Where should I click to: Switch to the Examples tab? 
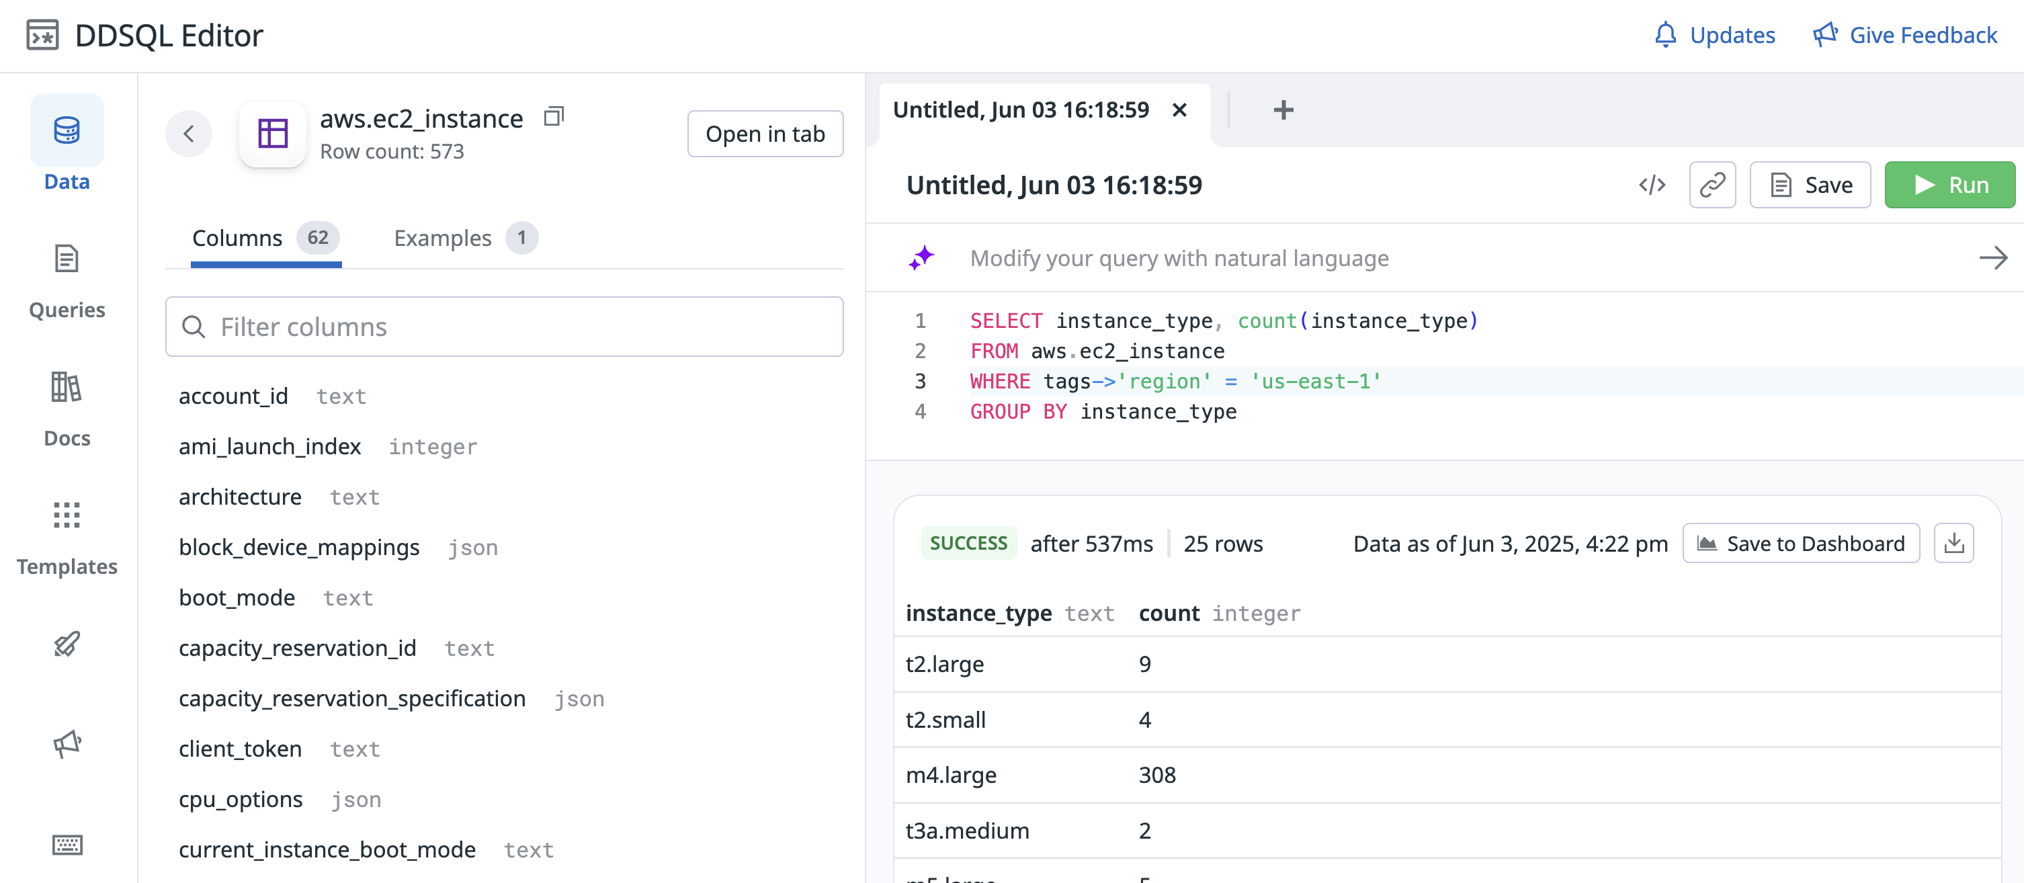pyautogui.click(x=464, y=238)
